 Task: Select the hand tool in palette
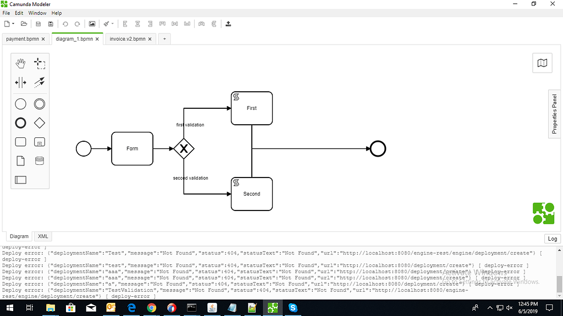20,64
